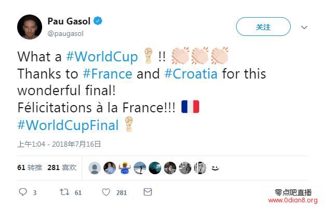Viewport: 325px width, 207px height.
Task: View the 61 转推 retweets list
Action: (30, 167)
